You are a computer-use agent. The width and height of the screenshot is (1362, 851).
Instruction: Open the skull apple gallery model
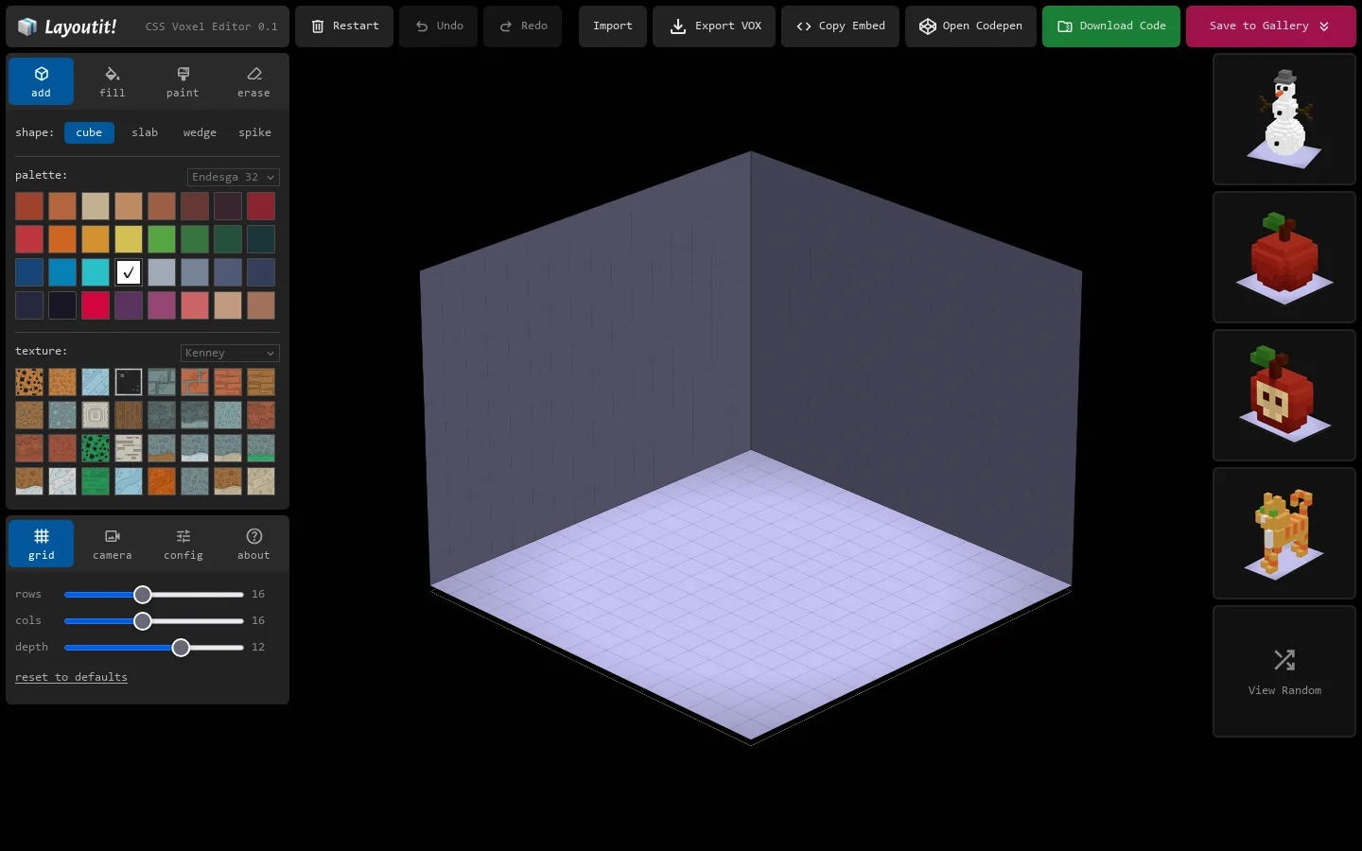(1284, 395)
